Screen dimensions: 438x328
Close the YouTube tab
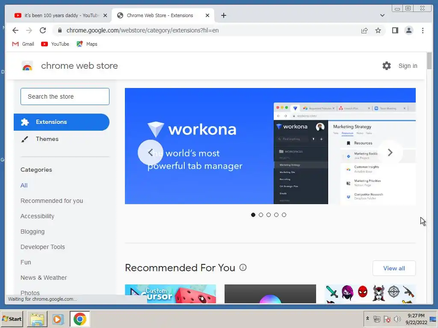point(105,15)
